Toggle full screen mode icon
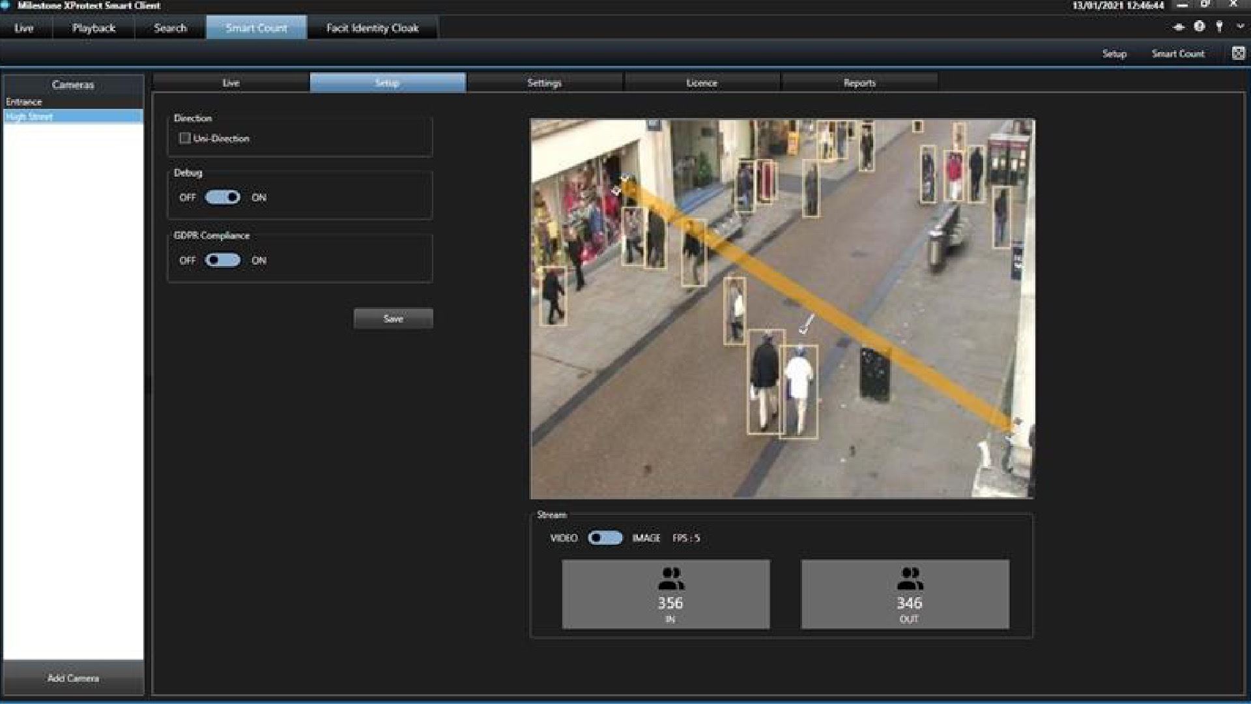The width and height of the screenshot is (1251, 704). point(1238,53)
